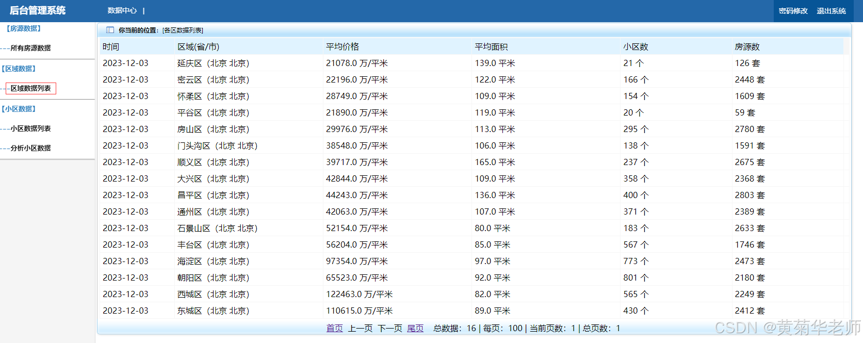The image size is (863, 343).
Task: Click the area value 80.0 平米
Action: [x=492, y=228]
